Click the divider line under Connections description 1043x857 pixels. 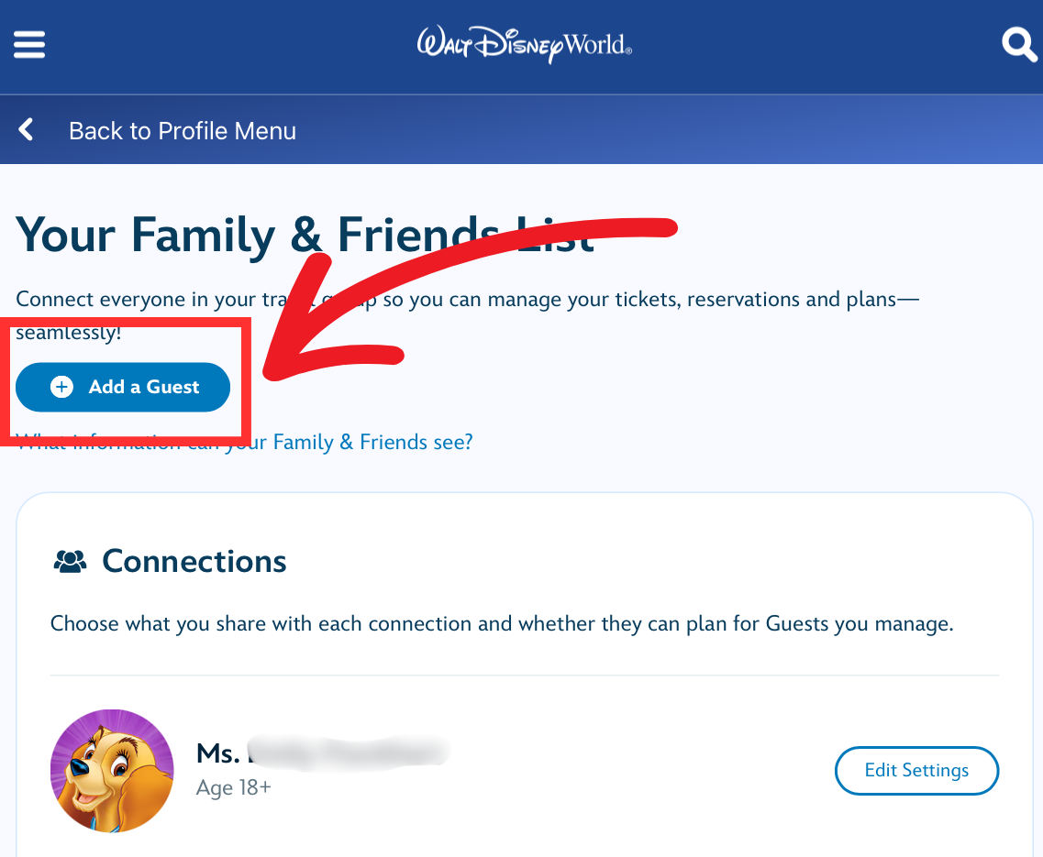[x=524, y=676]
